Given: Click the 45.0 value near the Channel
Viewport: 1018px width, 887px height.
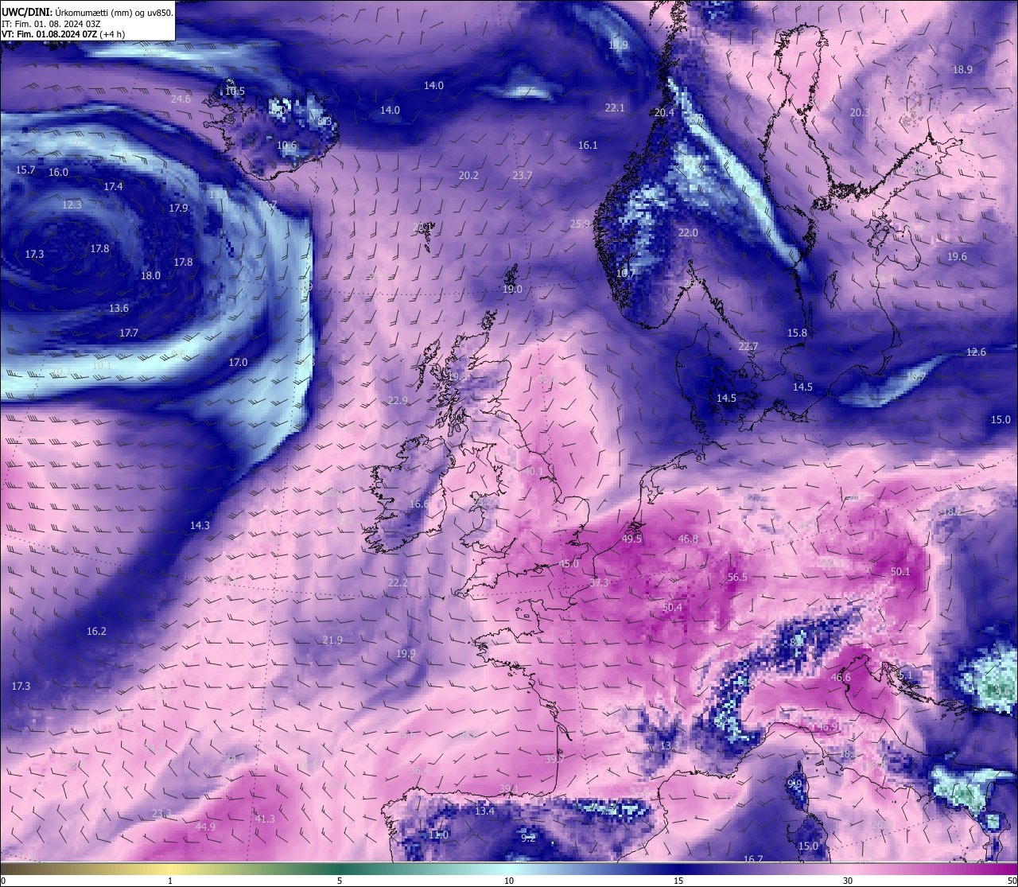Looking at the screenshot, I should click(x=569, y=564).
